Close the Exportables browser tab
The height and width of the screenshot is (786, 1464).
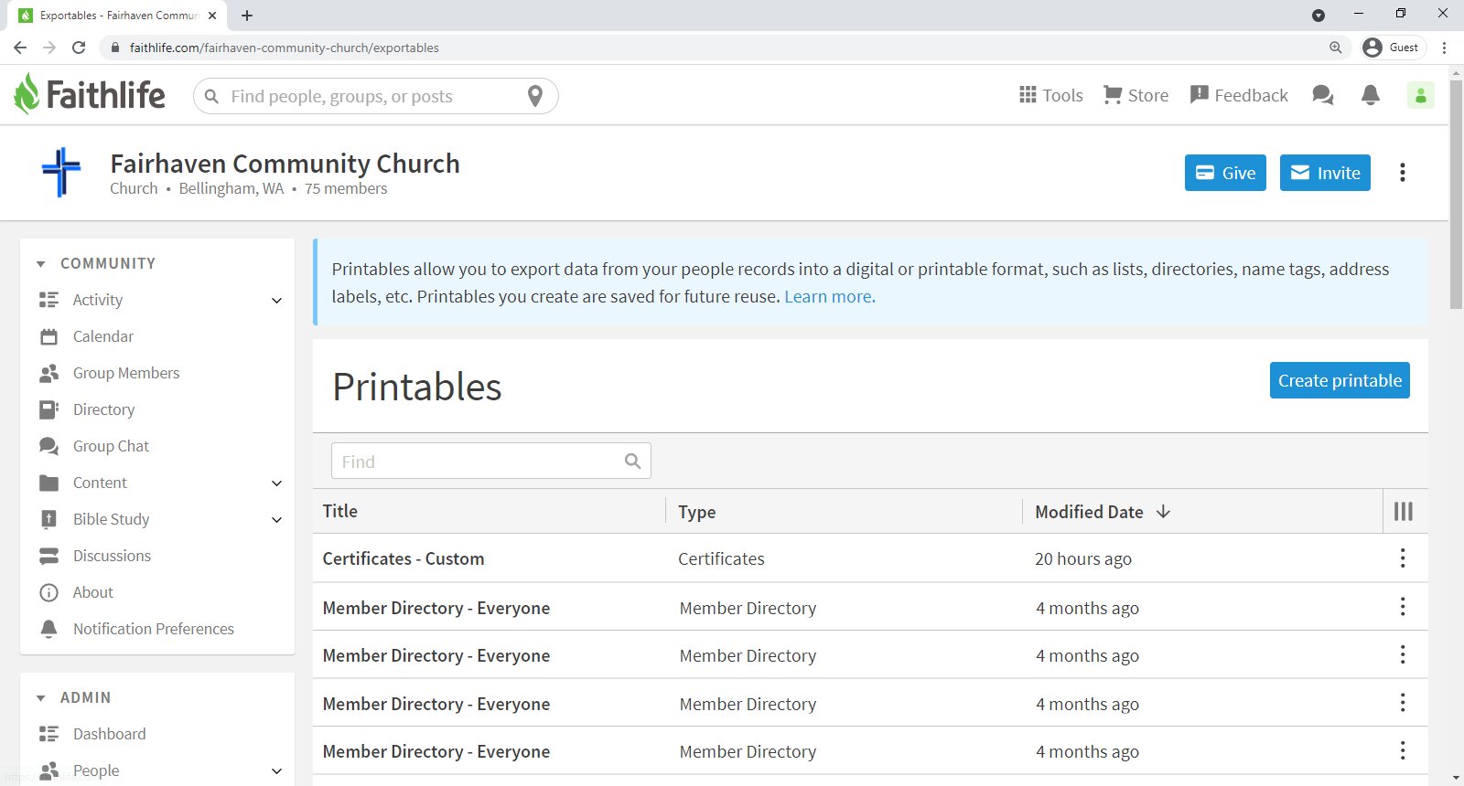point(212,16)
